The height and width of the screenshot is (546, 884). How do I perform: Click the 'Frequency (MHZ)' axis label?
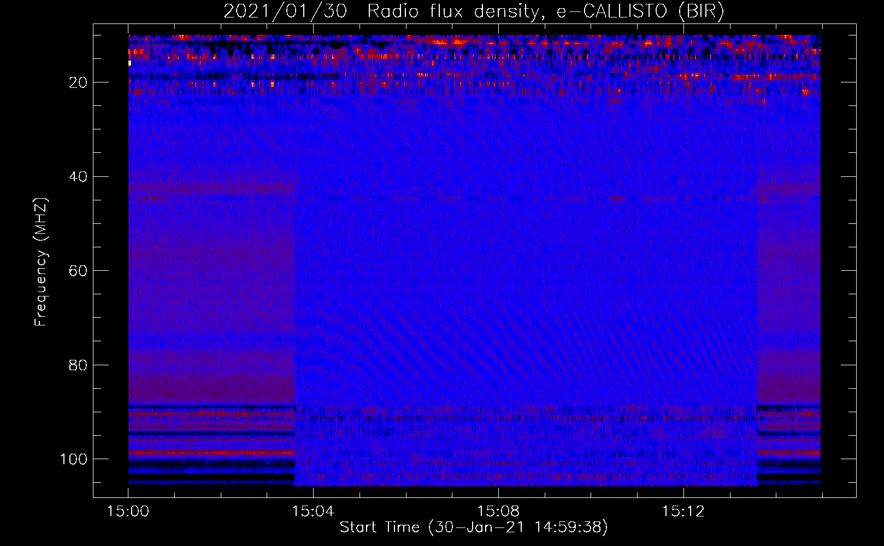41,262
